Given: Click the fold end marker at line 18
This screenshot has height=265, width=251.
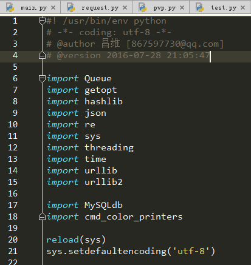Looking at the screenshot, I should click(42, 216).
